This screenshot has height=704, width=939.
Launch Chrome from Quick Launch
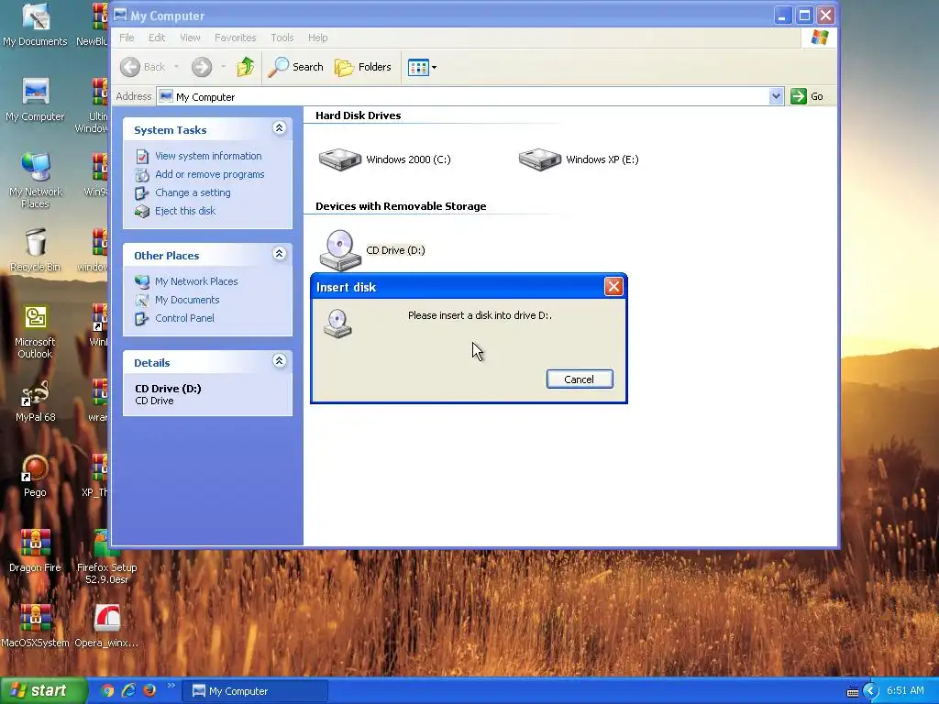[107, 691]
